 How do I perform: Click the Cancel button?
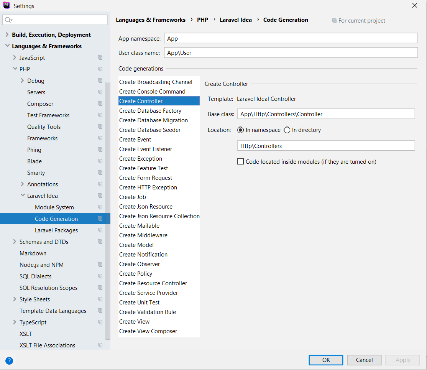point(364,360)
